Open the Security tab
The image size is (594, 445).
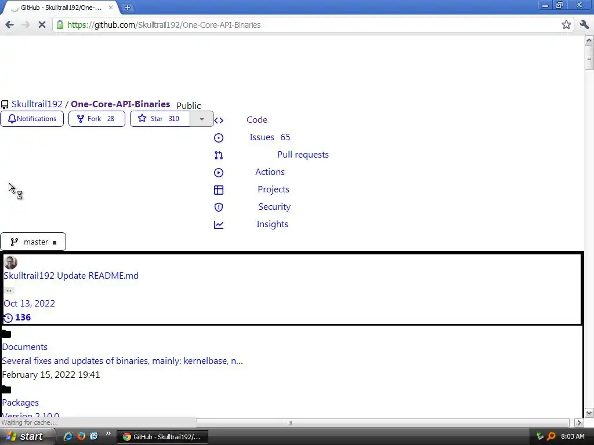[274, 207]
